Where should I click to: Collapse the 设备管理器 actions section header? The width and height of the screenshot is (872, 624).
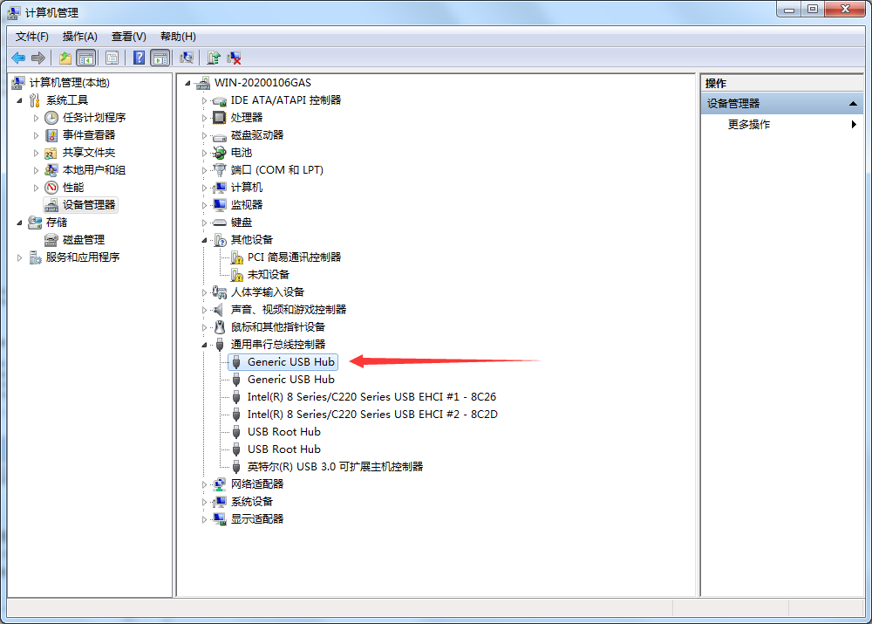click(x=855, y=104)
